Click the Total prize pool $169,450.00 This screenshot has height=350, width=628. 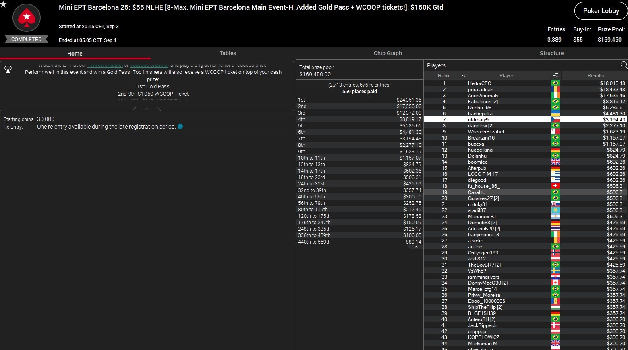(315, 74)
